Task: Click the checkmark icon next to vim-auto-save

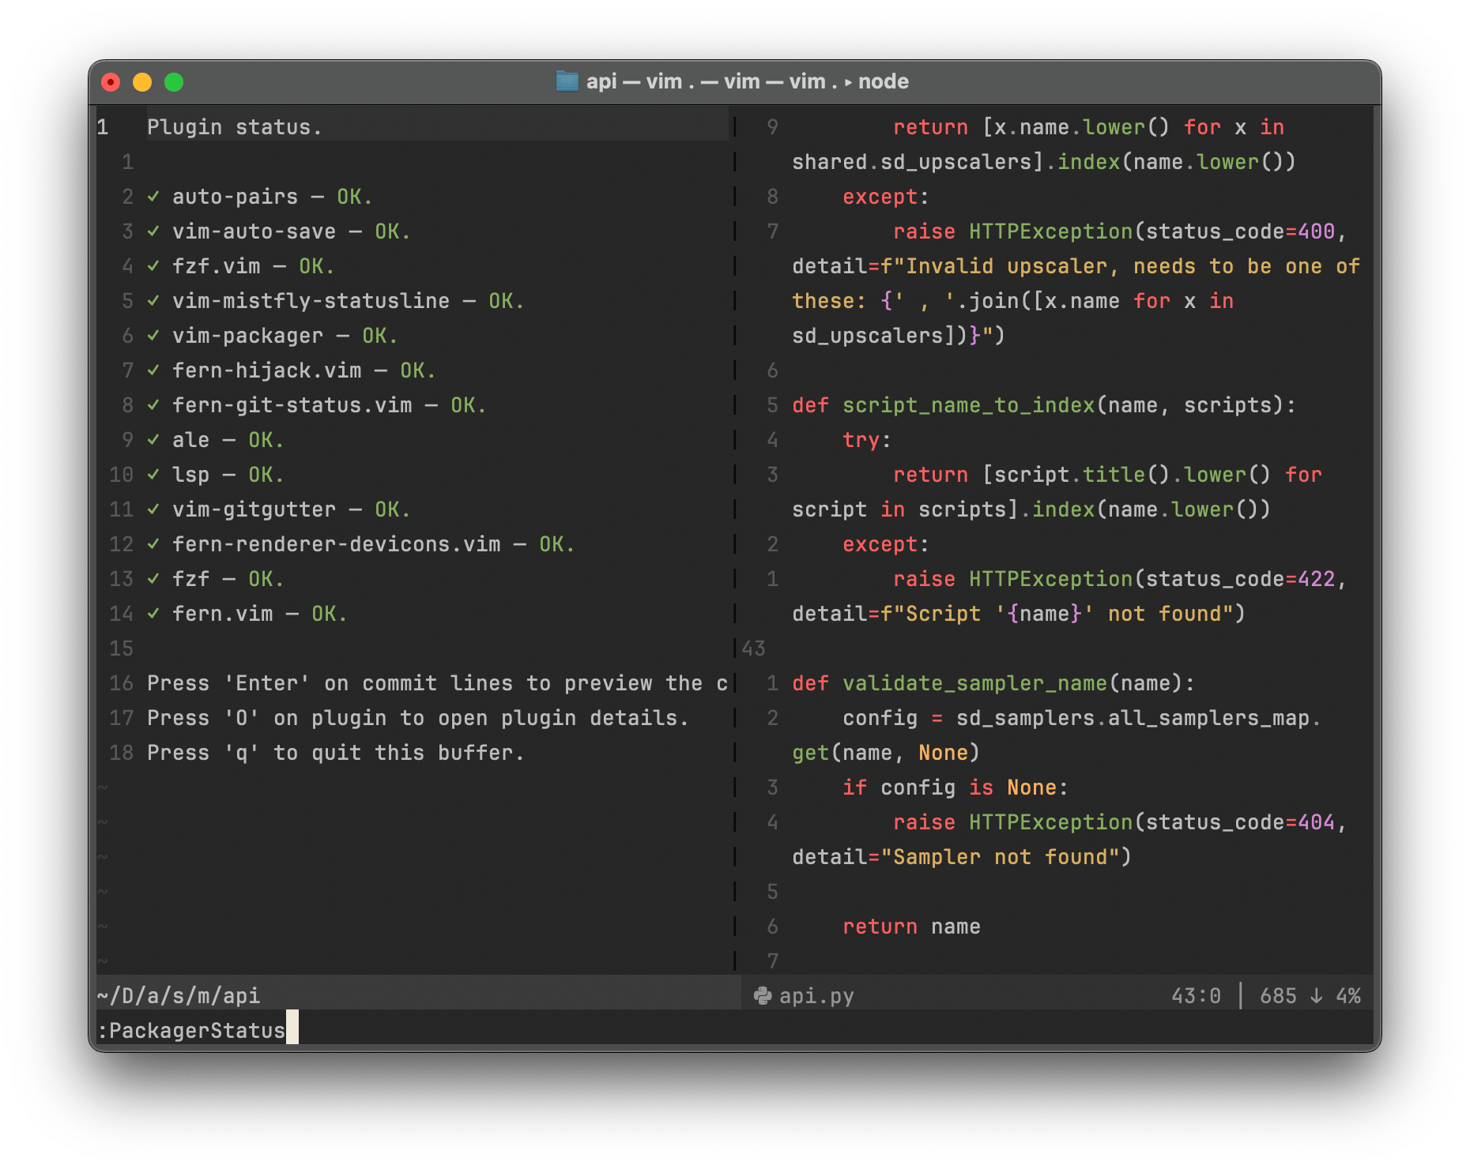Action: 153,231
